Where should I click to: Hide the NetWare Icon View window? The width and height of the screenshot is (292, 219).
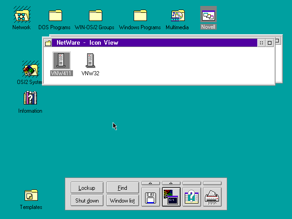click(261, 43)
